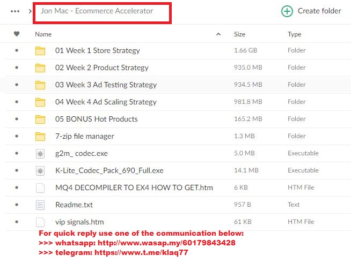
Task: Click the 01 Week 1 Store Strategy folder icon
Action: pos(40,51)
